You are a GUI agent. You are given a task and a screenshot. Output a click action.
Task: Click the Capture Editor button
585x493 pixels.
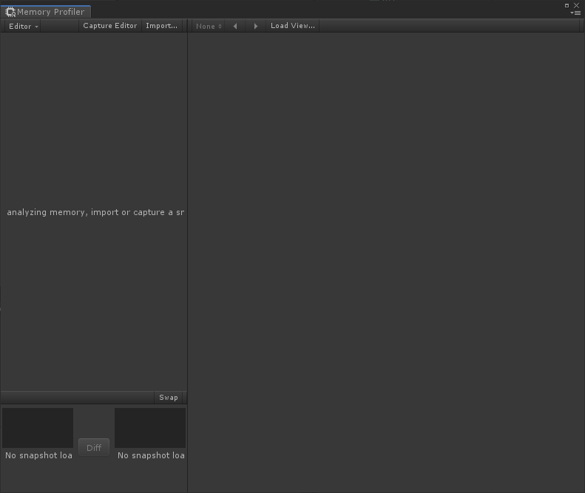[x=109, y=26]
